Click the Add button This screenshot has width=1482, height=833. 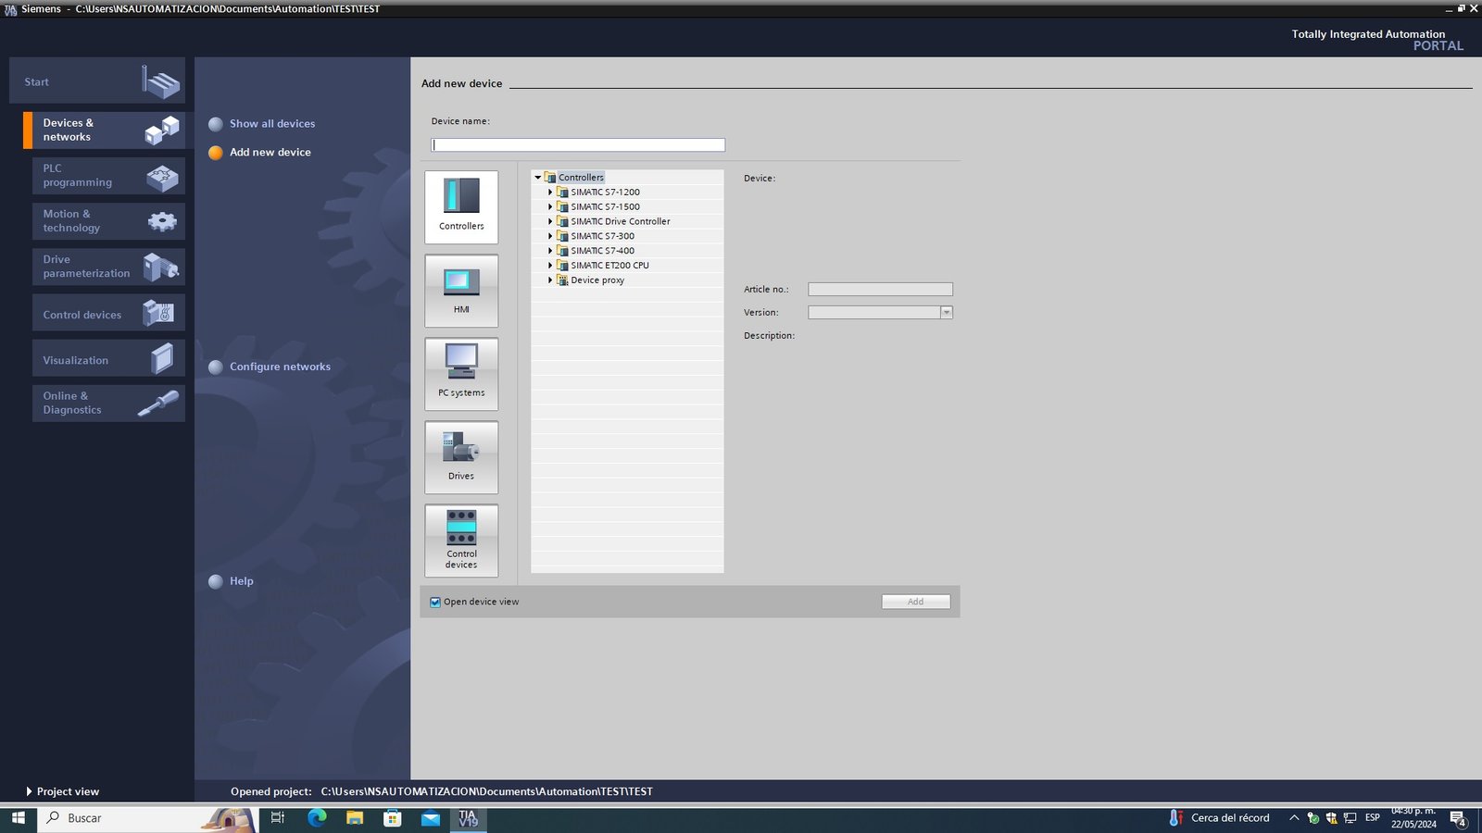[x=916, y=602]
